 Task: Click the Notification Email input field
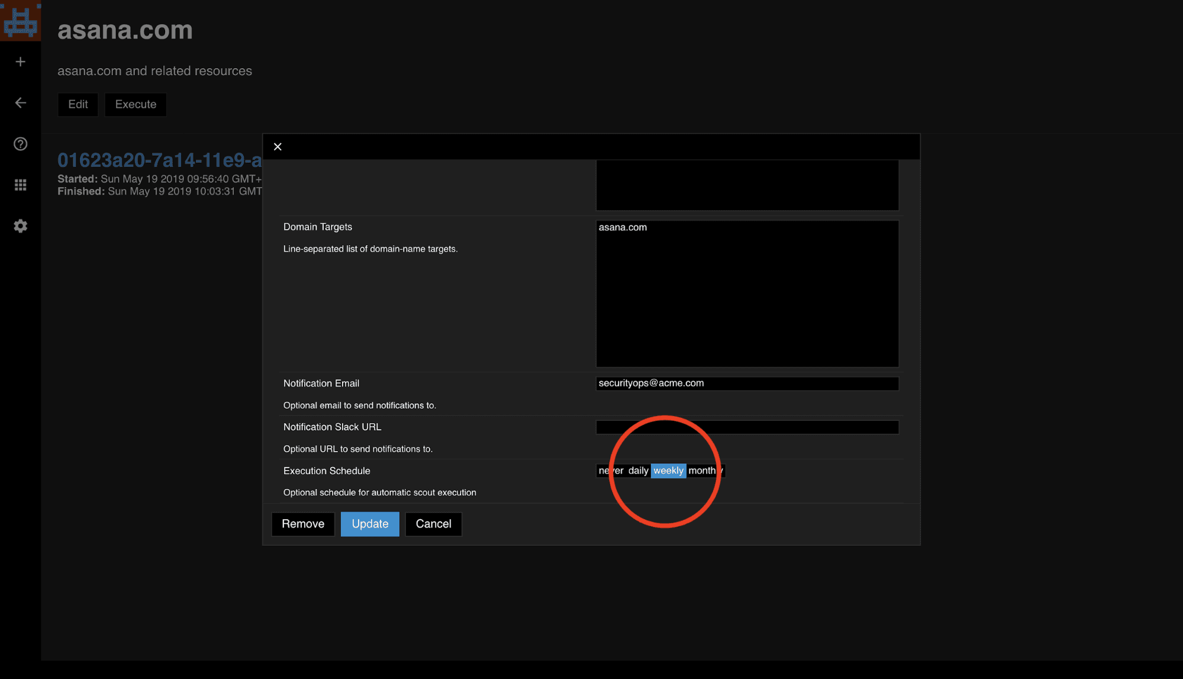pos(747,384)
